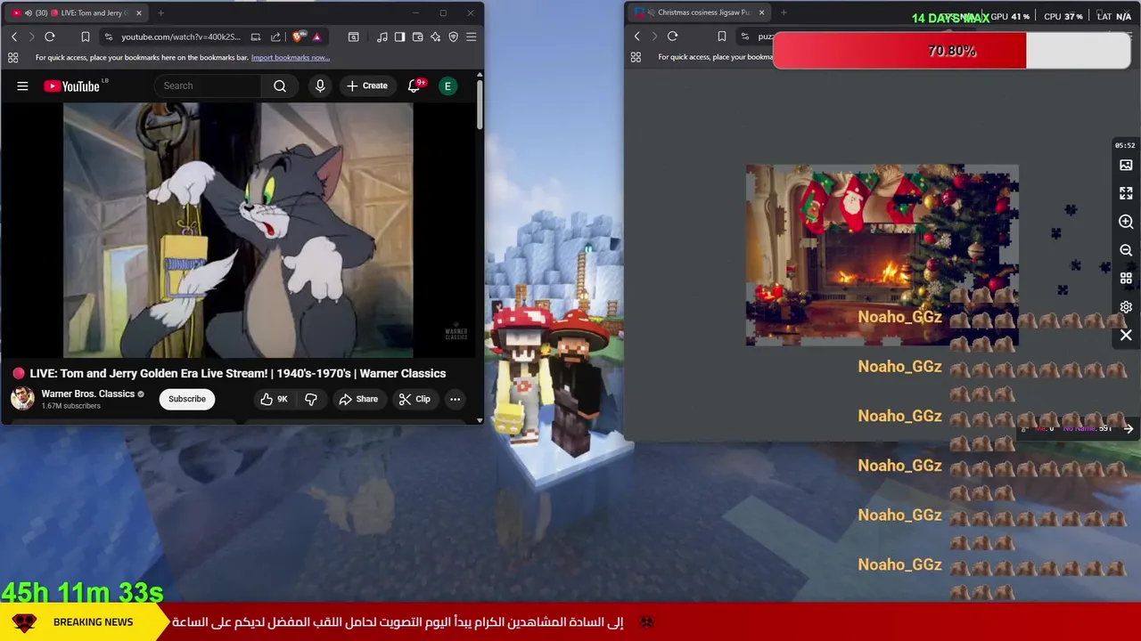Go back in the puzzle browser window
The width and height of the screenshot is (1141, 641).
tap(636, 37)
